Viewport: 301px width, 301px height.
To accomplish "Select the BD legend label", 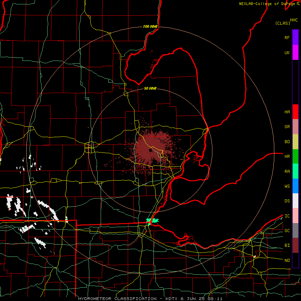I will (x=287, y=142).
